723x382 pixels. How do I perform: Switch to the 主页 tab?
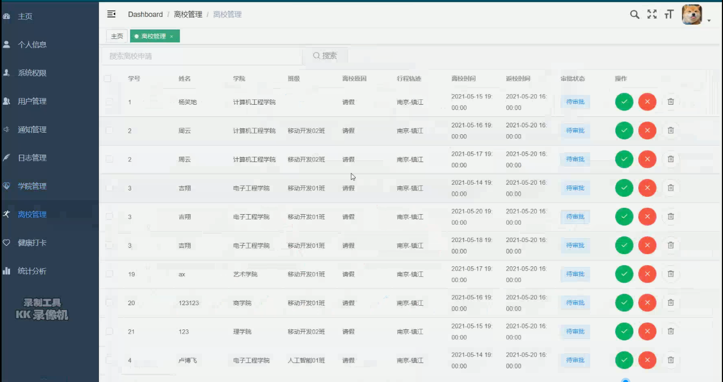pos(117,36)
